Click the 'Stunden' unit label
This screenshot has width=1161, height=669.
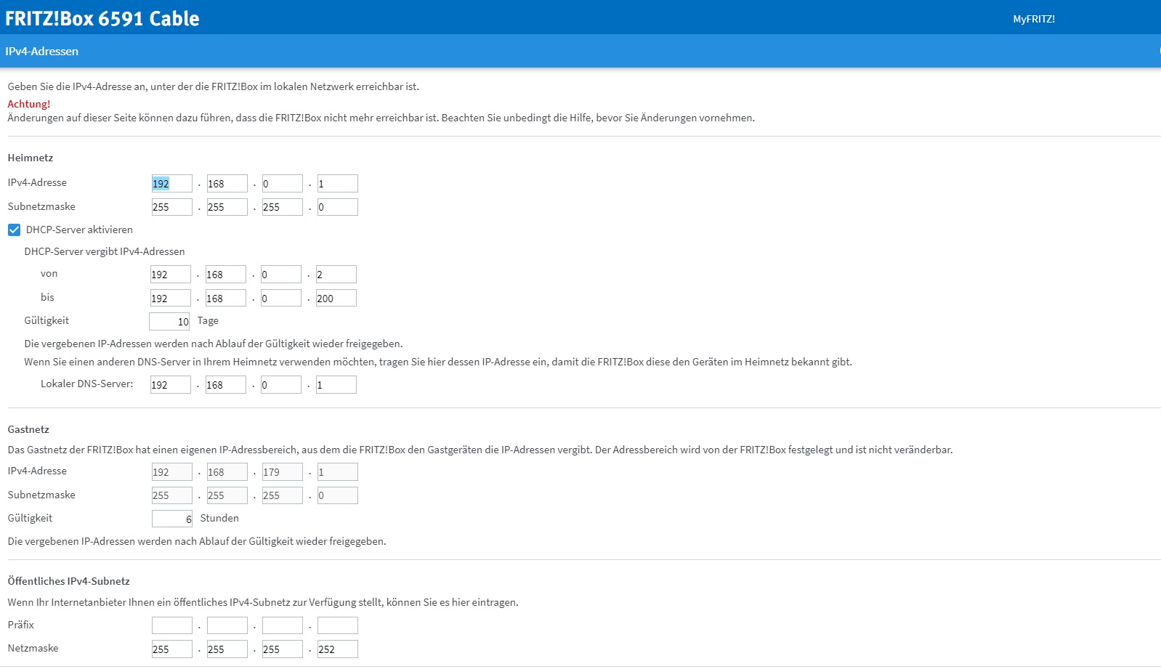click(x=219, y=518)
